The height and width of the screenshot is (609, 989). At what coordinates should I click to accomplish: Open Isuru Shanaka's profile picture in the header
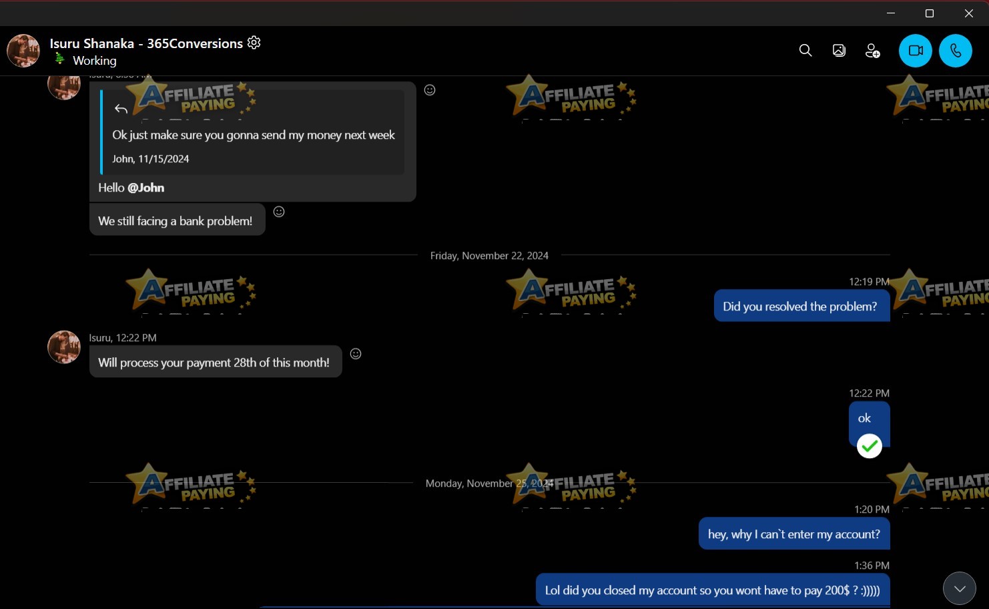[x=23, y=51]
